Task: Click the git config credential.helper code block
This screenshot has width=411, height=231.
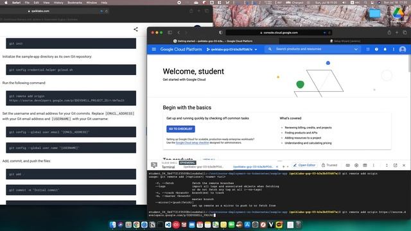Action: [x=71, y=70]
